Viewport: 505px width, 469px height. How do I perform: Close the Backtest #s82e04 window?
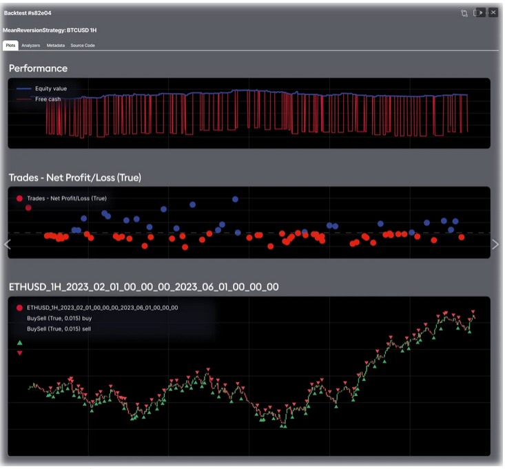(493, 13)
